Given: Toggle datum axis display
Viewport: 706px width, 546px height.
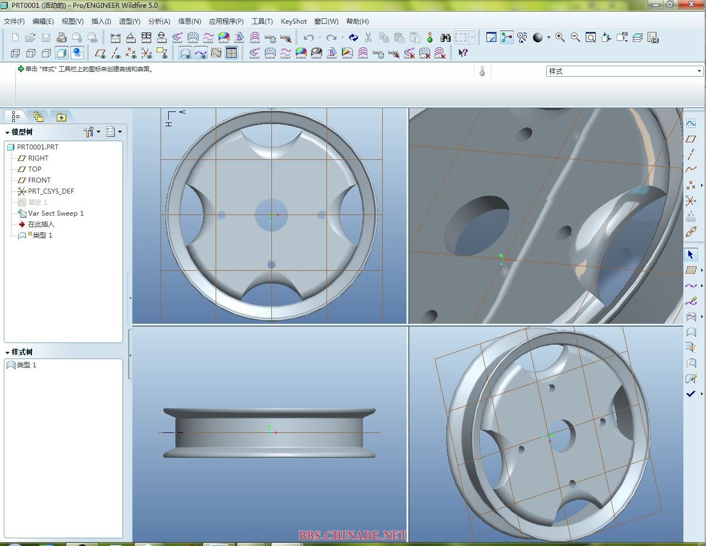Looking at the screenshot, I should coord(116,53).
